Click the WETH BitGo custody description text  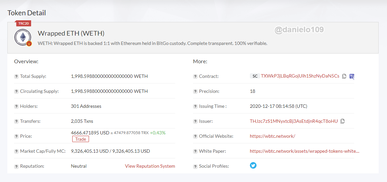[x=153, y=43]
